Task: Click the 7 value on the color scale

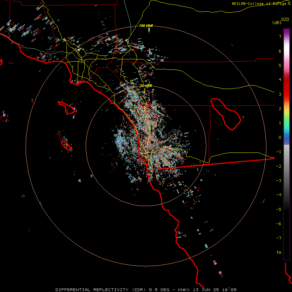Action: click(280, 36)
